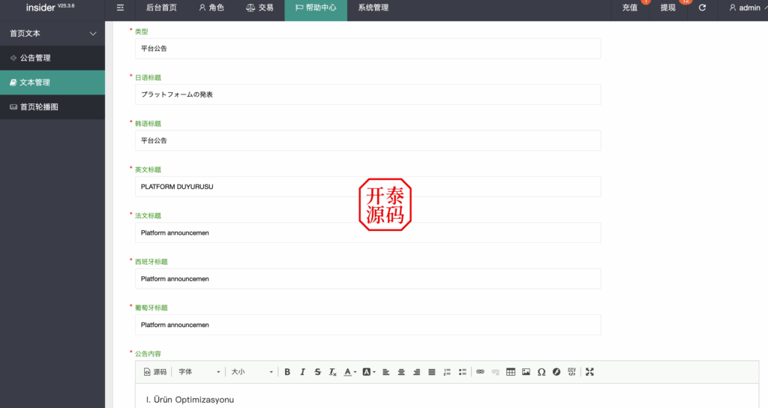768x408 pixels.
Task: Collapse the 首页文本 sidebar section
Action: [x=52, y=33]
